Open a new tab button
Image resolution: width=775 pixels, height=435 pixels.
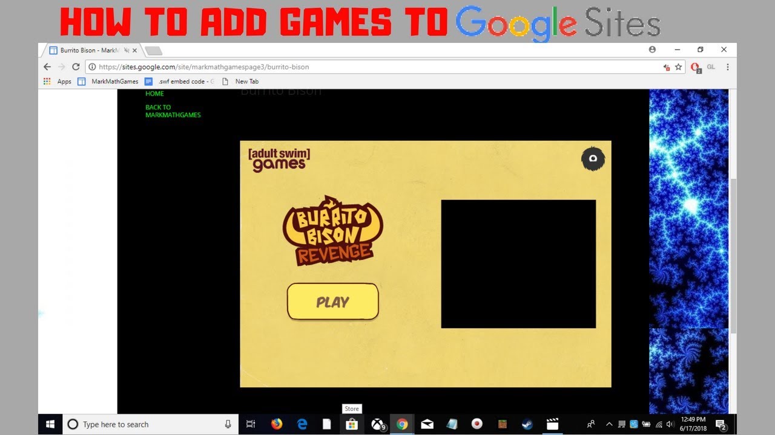coord(154,51)
